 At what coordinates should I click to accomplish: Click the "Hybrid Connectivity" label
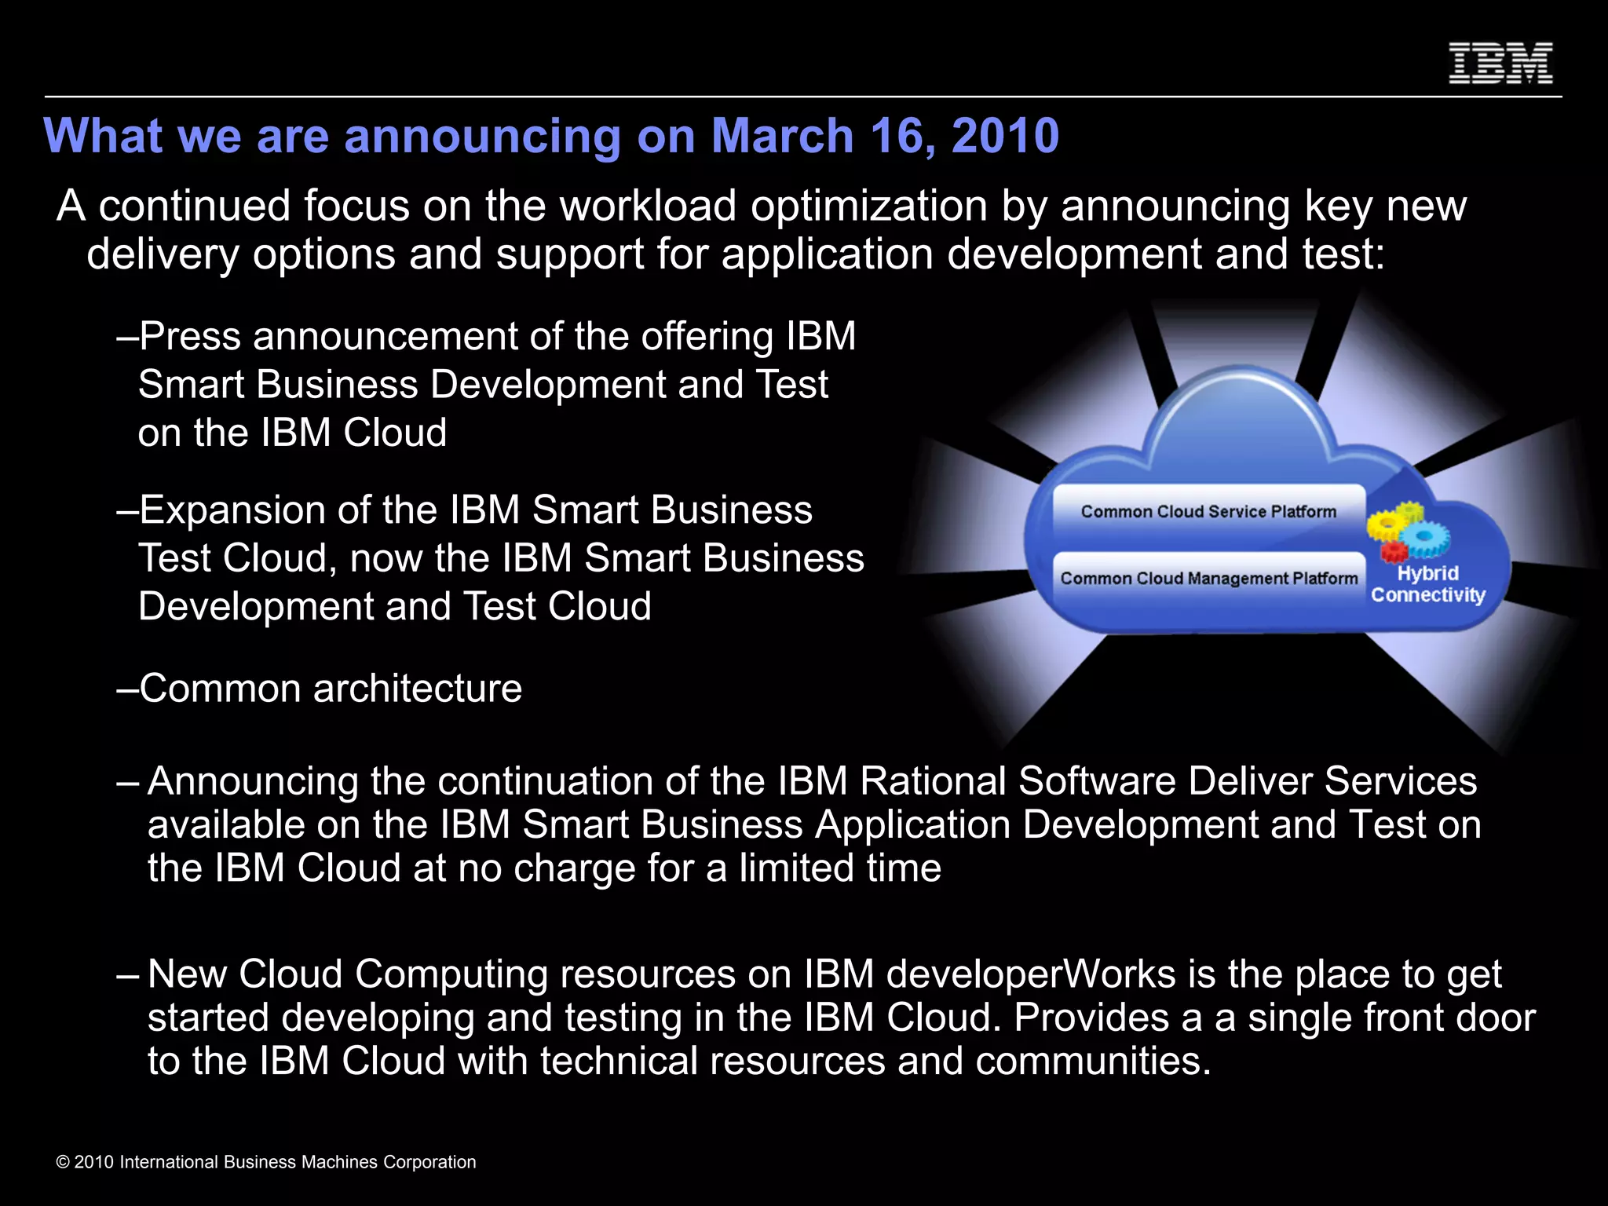tap(1428, 584)
